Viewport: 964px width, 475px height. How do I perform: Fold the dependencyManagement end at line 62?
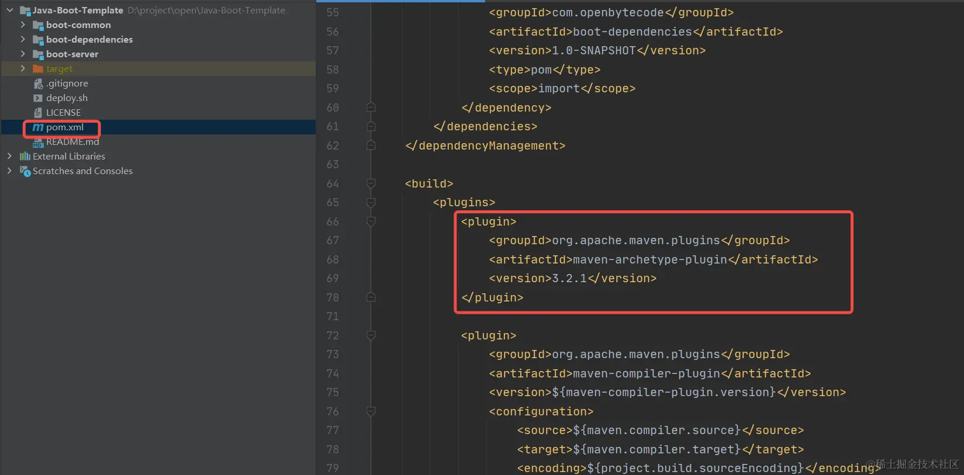pyautogui.click(x=371, y=145)
